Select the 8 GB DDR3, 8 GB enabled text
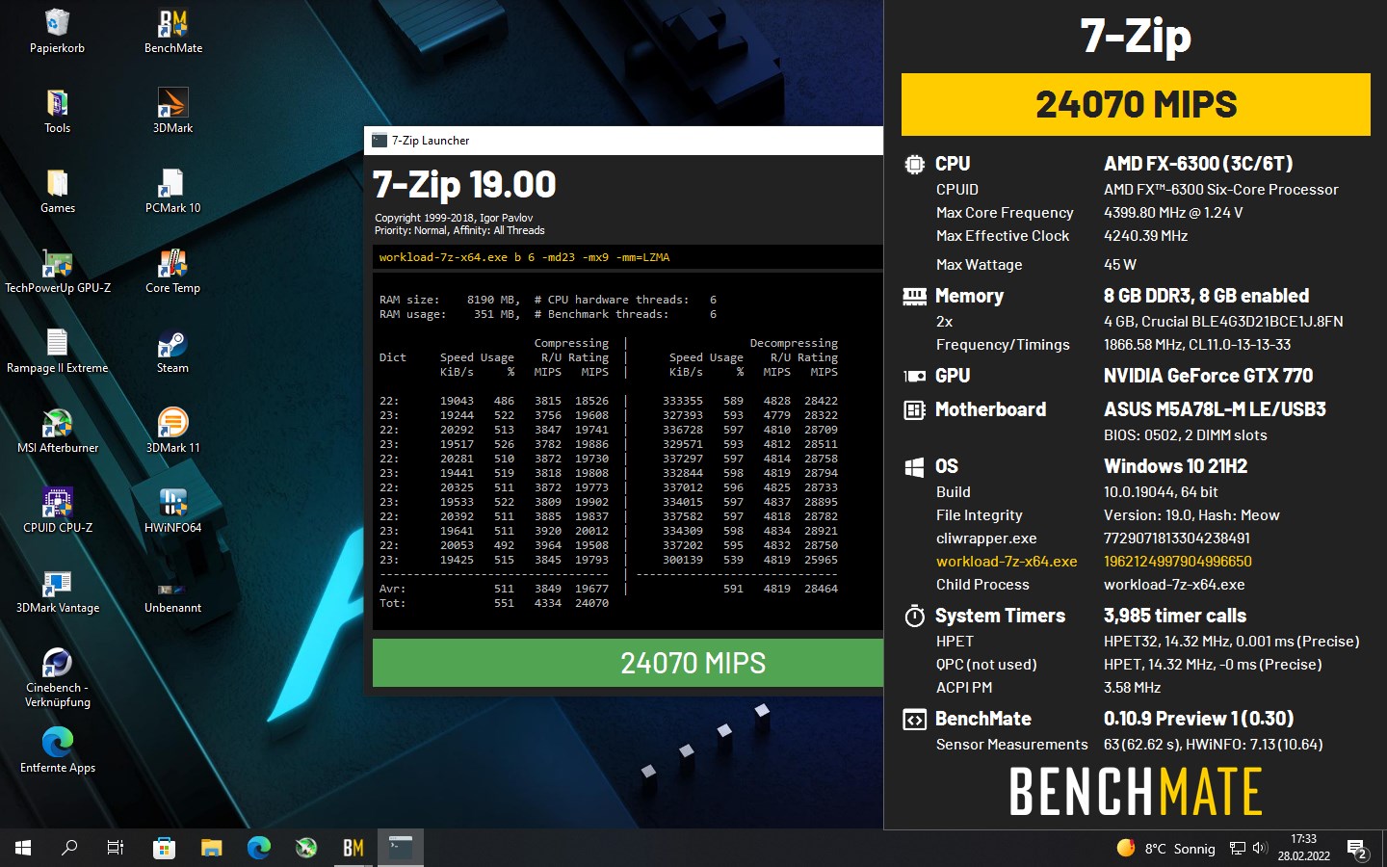The width and height of the screenshot is (1387, 867). 1206,296
